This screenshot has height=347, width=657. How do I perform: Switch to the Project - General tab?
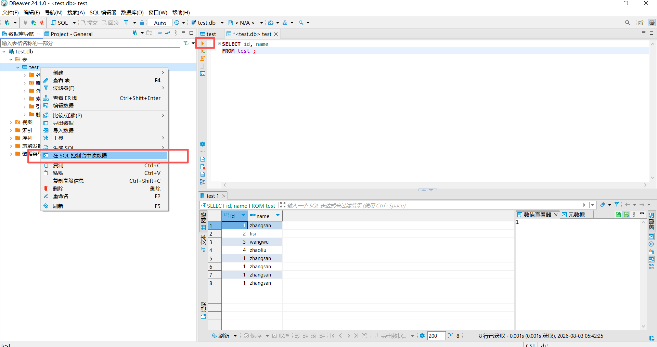click(x=68, y=34)
